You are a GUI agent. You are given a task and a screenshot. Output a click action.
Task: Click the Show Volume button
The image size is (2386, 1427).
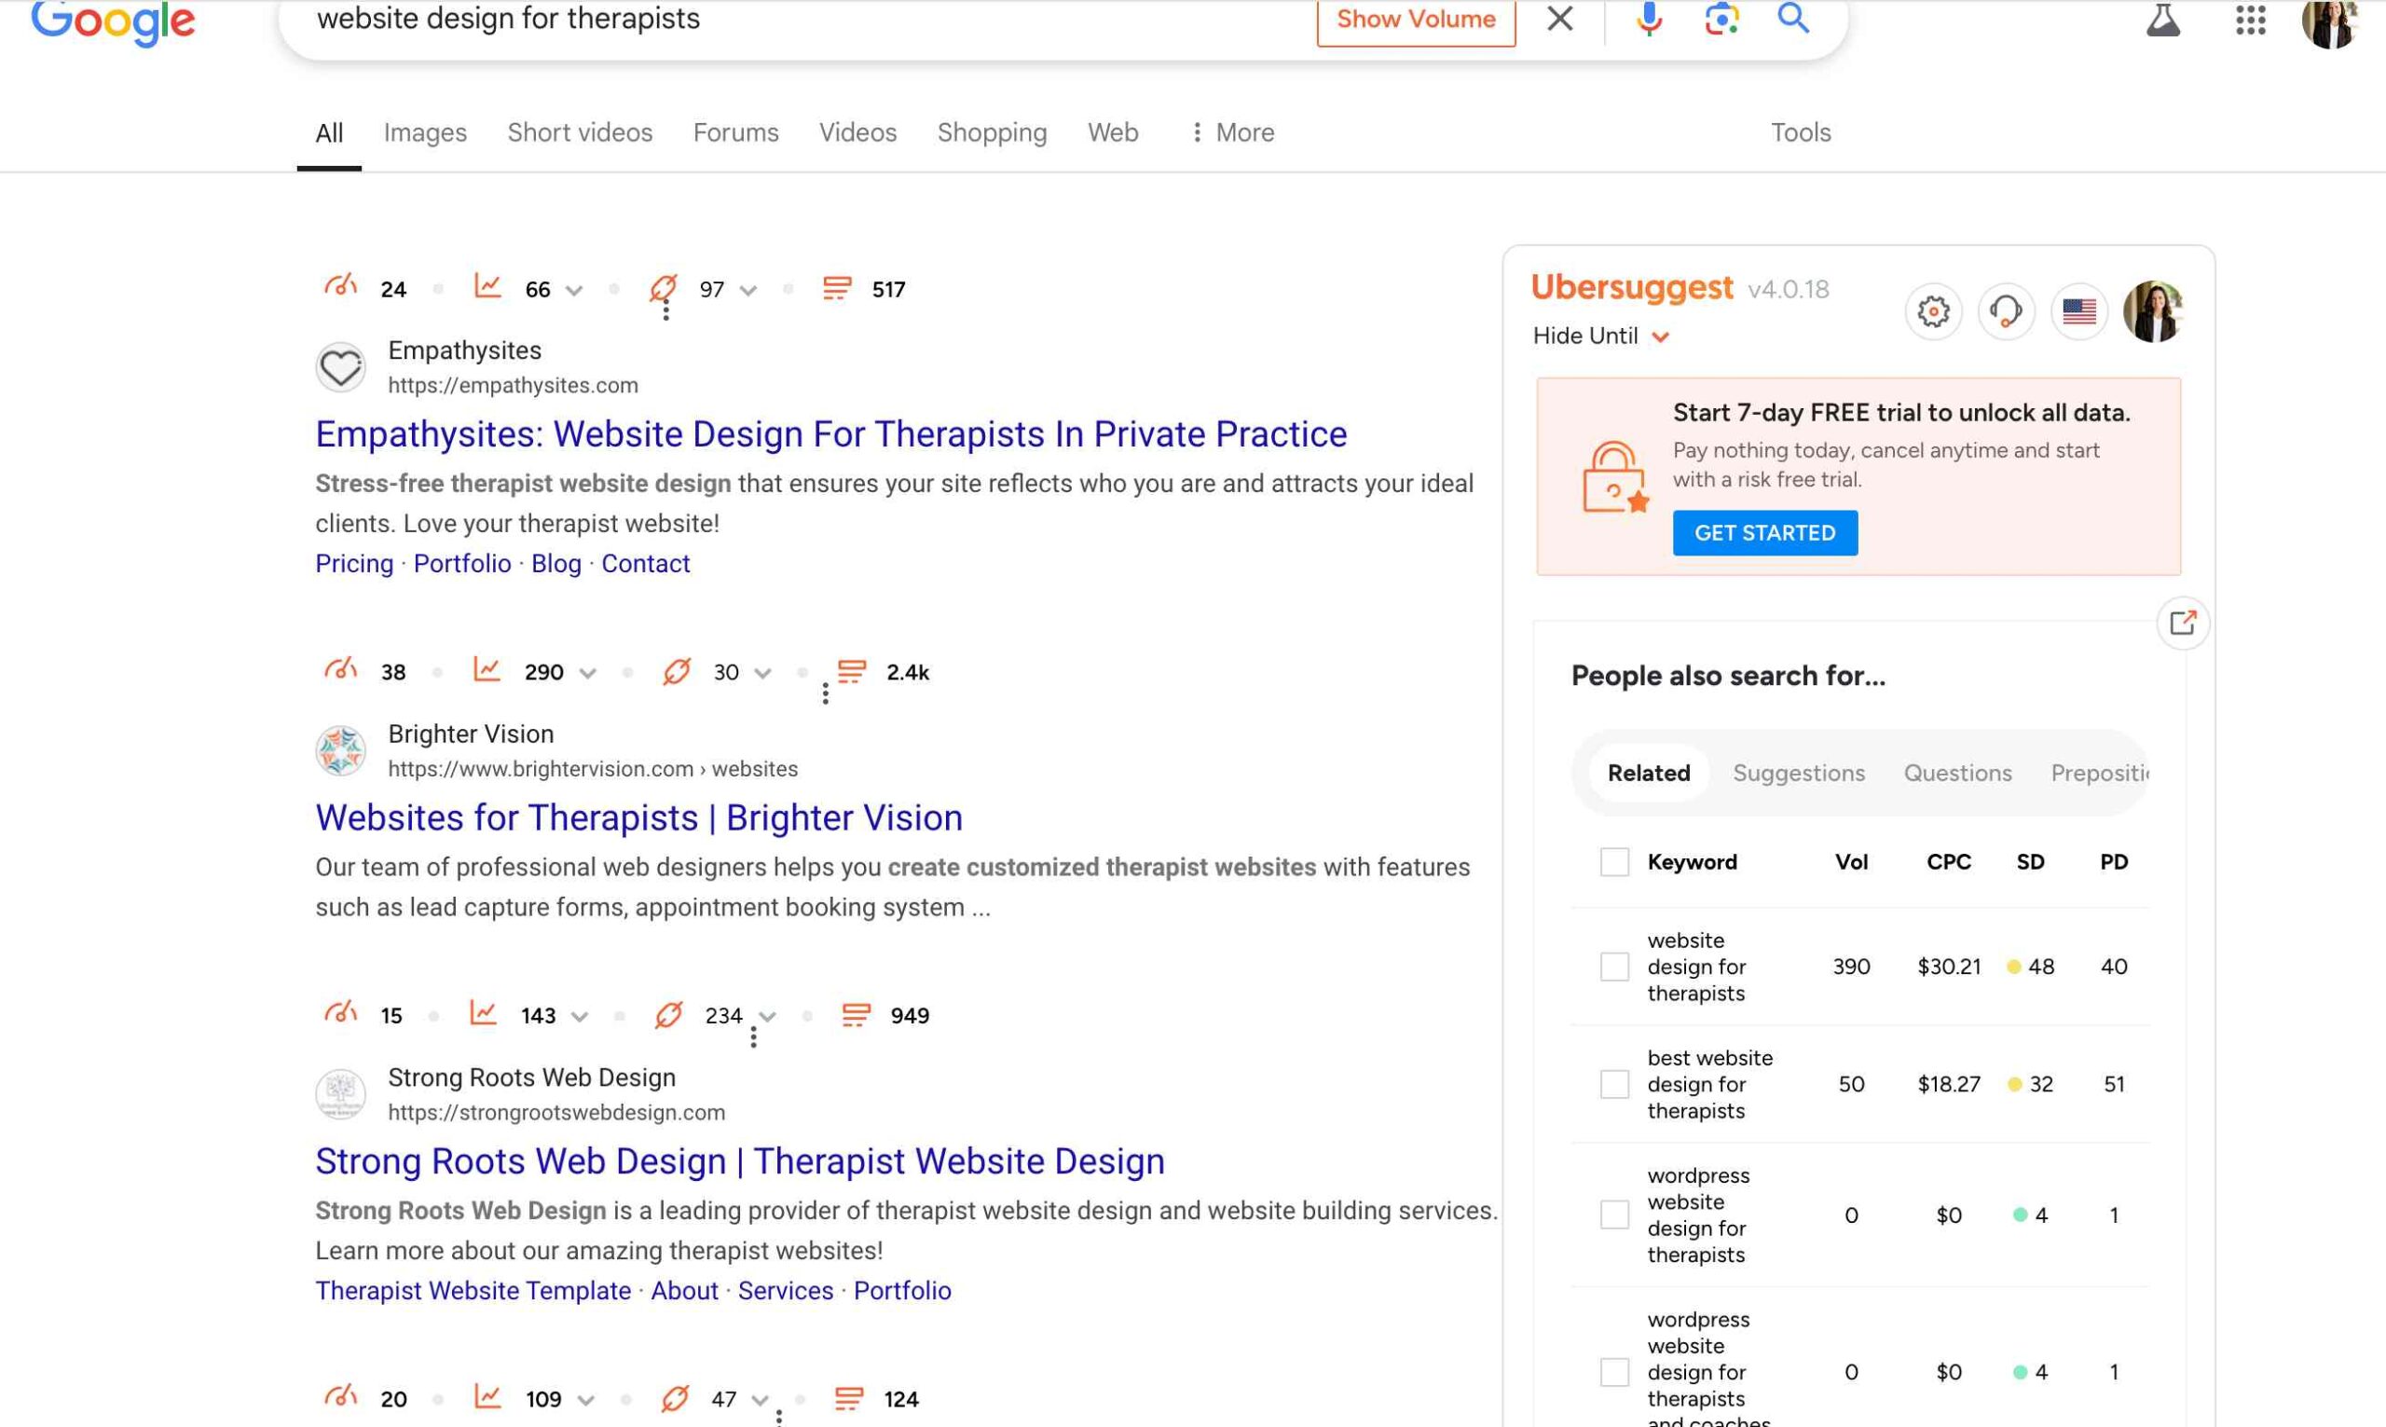coord(1416,20)
